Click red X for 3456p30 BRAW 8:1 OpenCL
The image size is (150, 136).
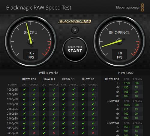[54, 133]
